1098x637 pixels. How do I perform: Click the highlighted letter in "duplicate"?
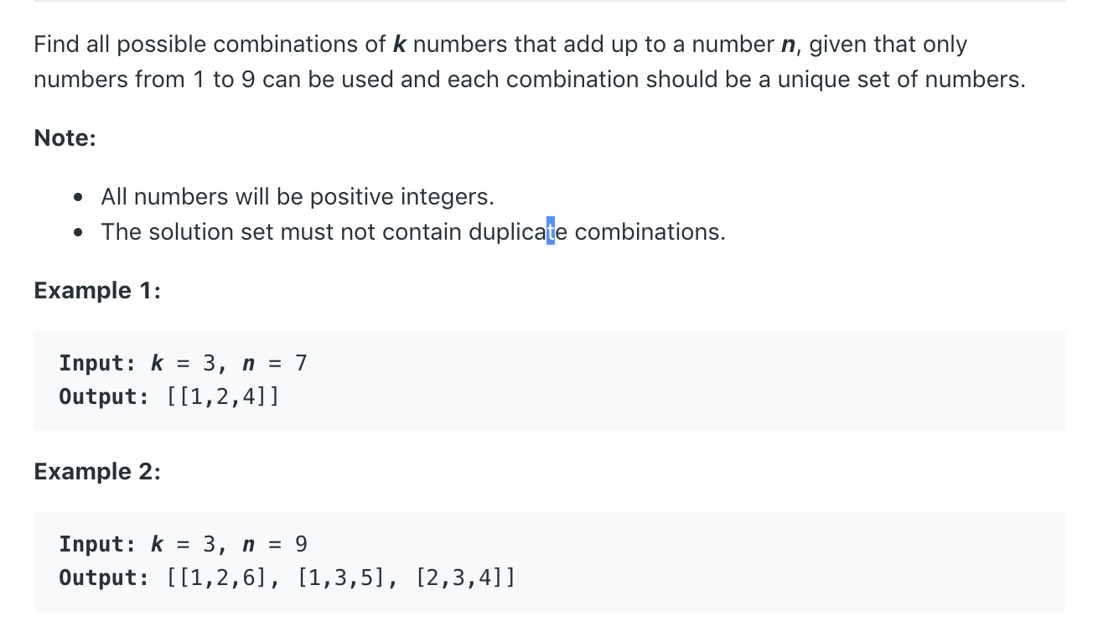pyautogui.click(x=550, y=231)
